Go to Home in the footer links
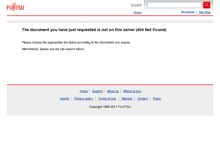Viewport: 220px width, 165px height. point(84,91)
